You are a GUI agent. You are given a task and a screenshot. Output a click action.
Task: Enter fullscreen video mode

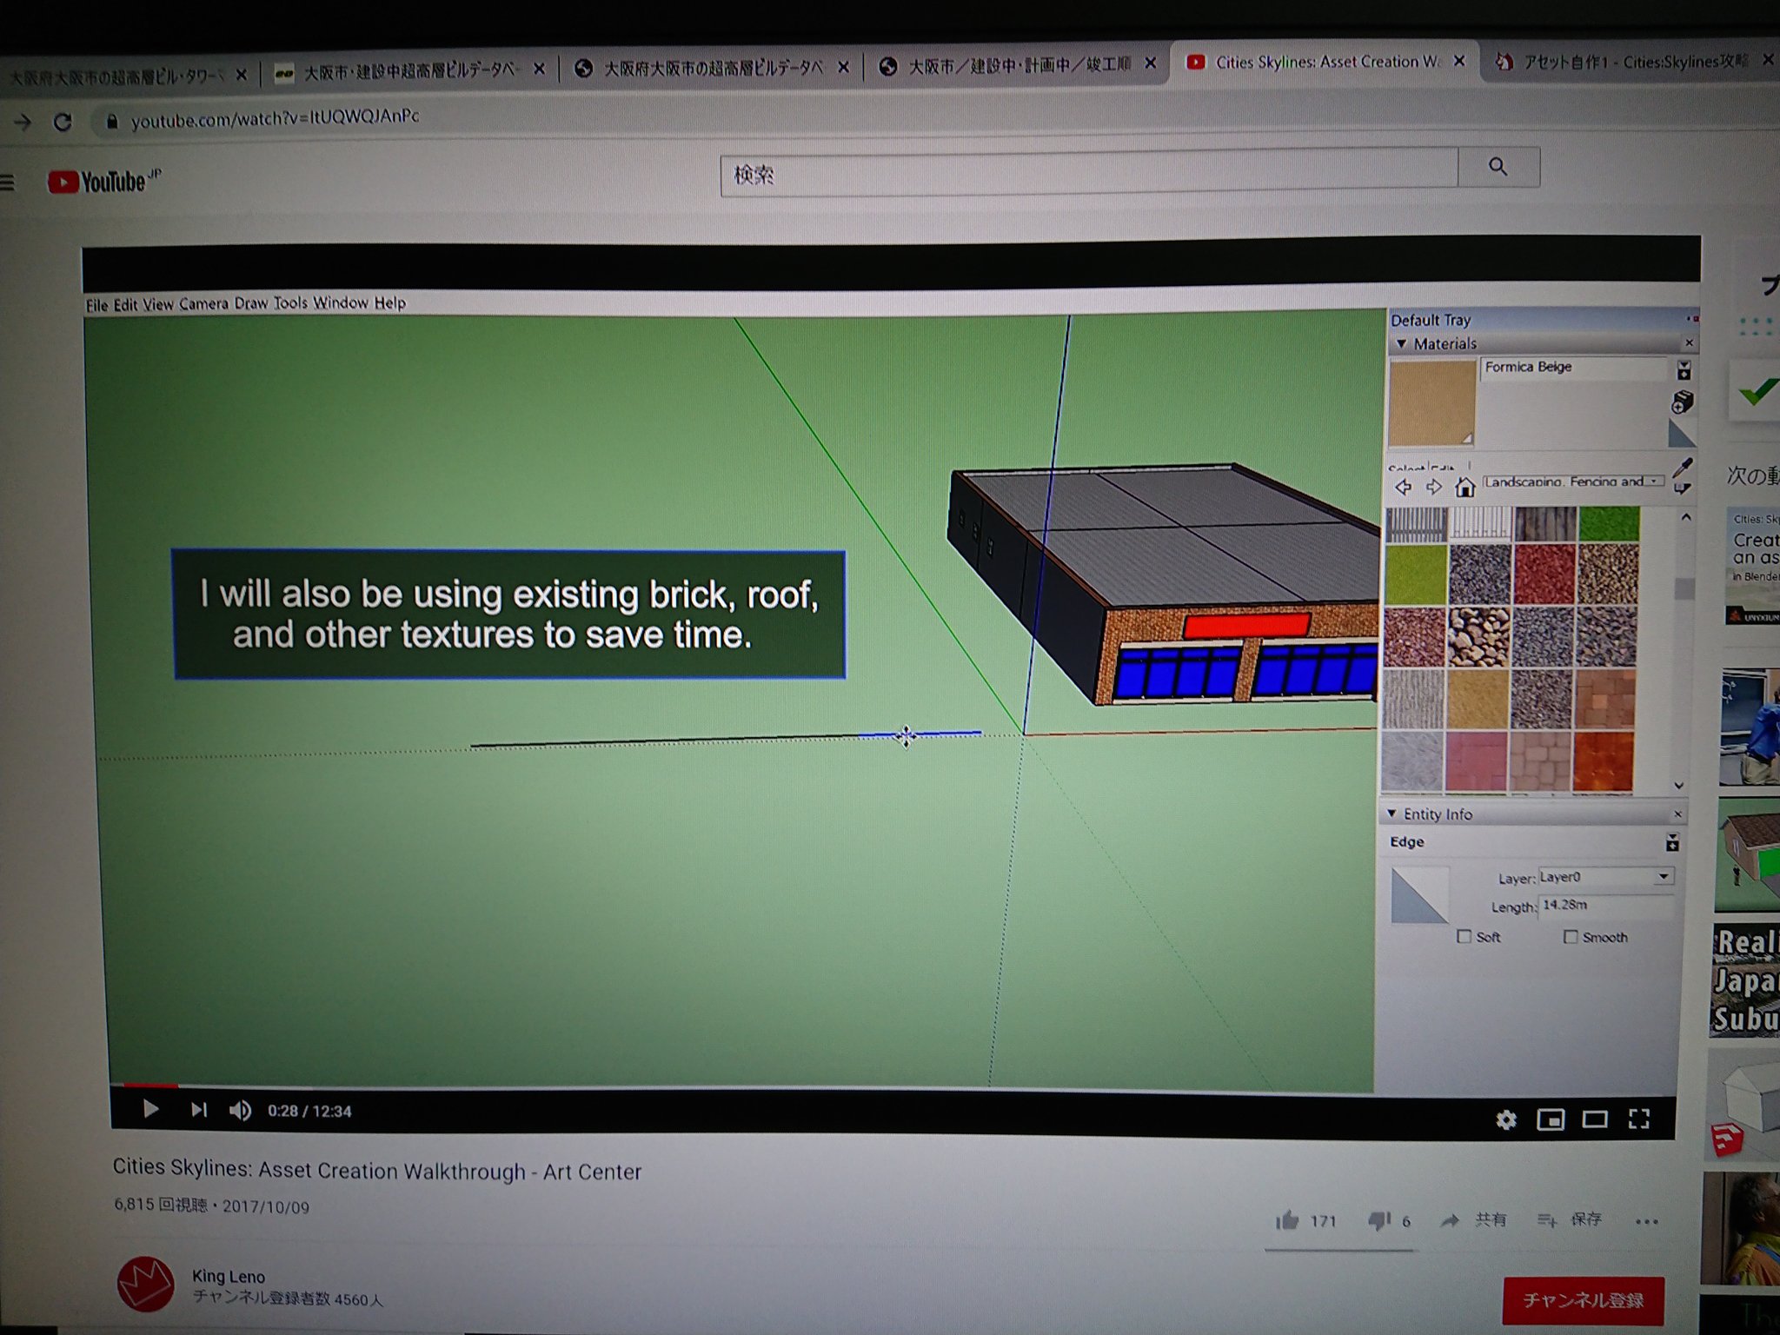(x=1639, y=1119)
